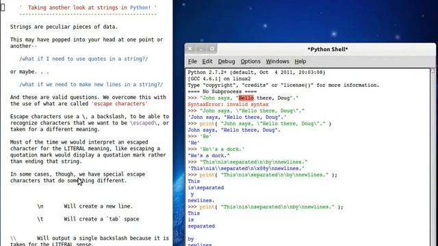
Task: Click 'Will output a single backslash' line
Action: click(90, 238)
